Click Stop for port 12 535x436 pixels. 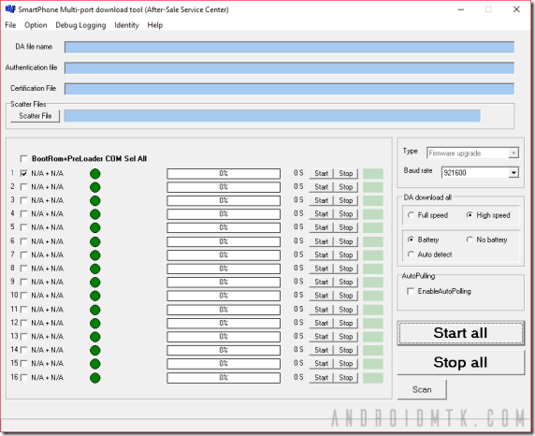click(x=346, y=323)
